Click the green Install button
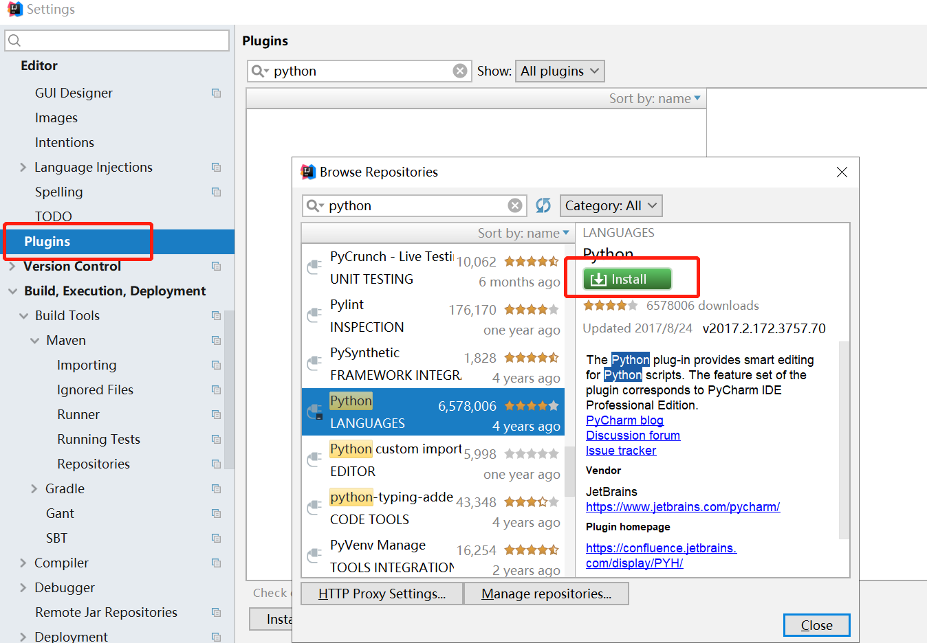The height and width of the screenshot is (643, 927). pos(627,279)
